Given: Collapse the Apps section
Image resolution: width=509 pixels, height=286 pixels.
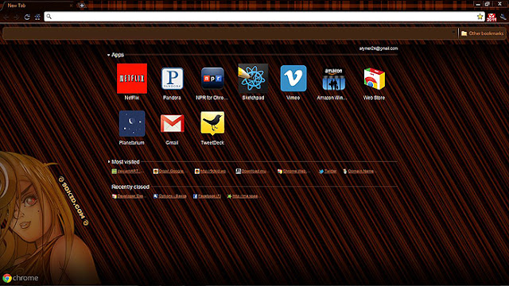Looking at the screenshot, I should [108, 55].
